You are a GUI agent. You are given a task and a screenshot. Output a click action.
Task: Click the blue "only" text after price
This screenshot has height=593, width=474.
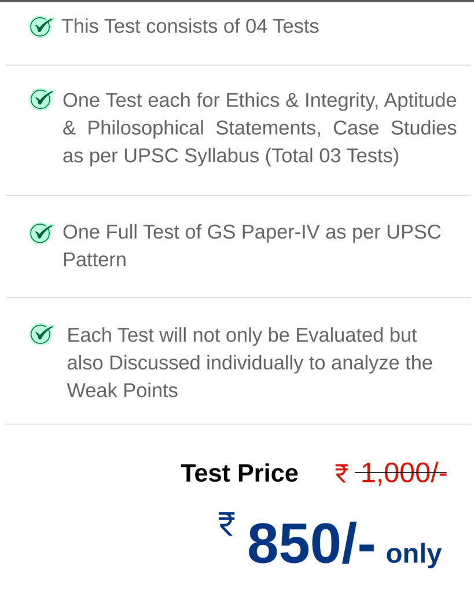(413, 554)
